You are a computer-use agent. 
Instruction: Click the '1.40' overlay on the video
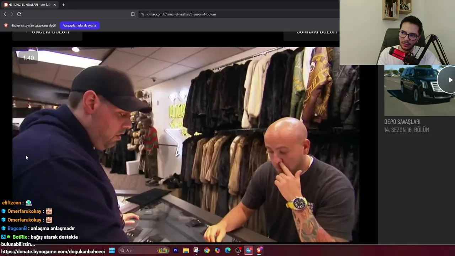coord(28,58)
